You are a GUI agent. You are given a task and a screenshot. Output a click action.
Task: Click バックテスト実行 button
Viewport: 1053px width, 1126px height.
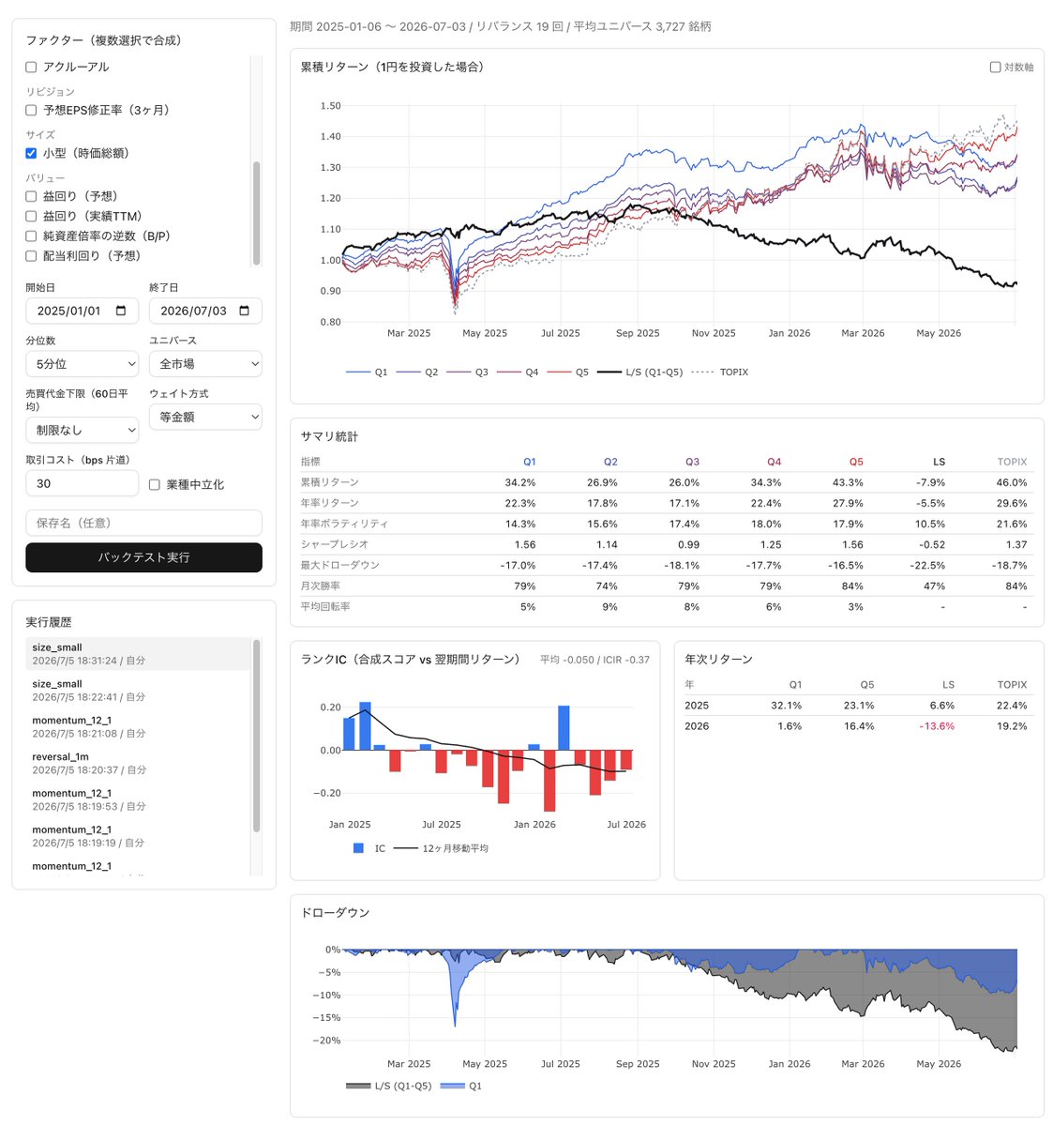[143, 557]
